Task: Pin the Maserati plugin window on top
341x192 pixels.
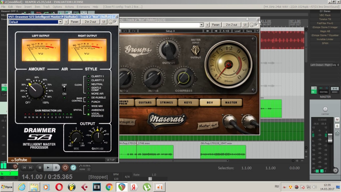Action: (247, 19)
